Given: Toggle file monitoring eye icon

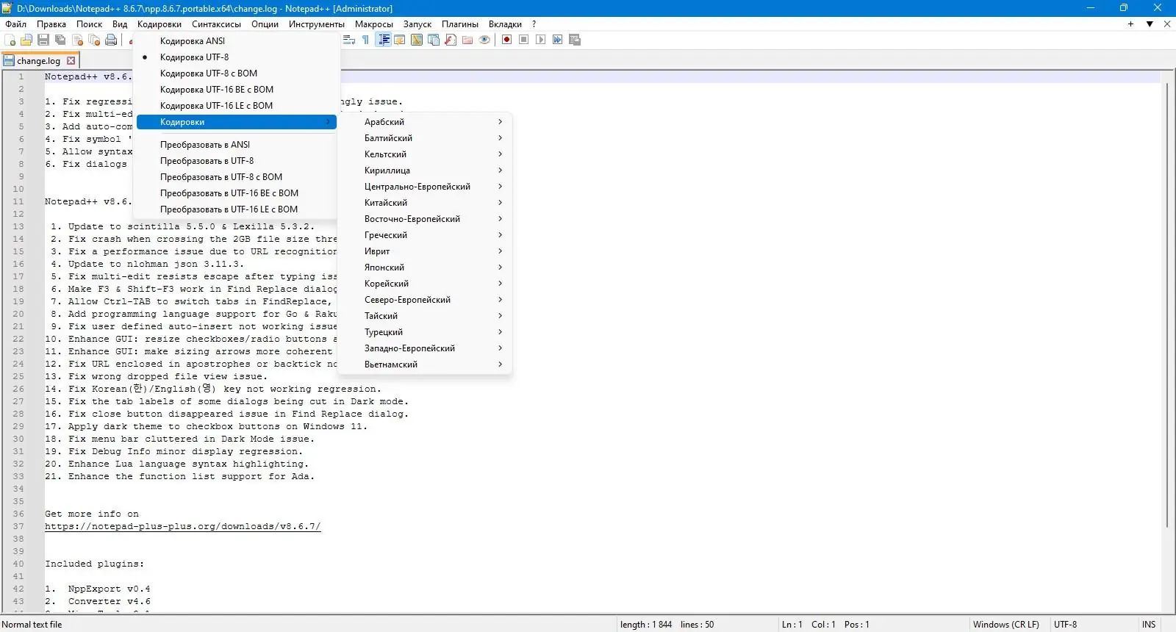Looking at the screenshot, I should (x=484, y=40).
